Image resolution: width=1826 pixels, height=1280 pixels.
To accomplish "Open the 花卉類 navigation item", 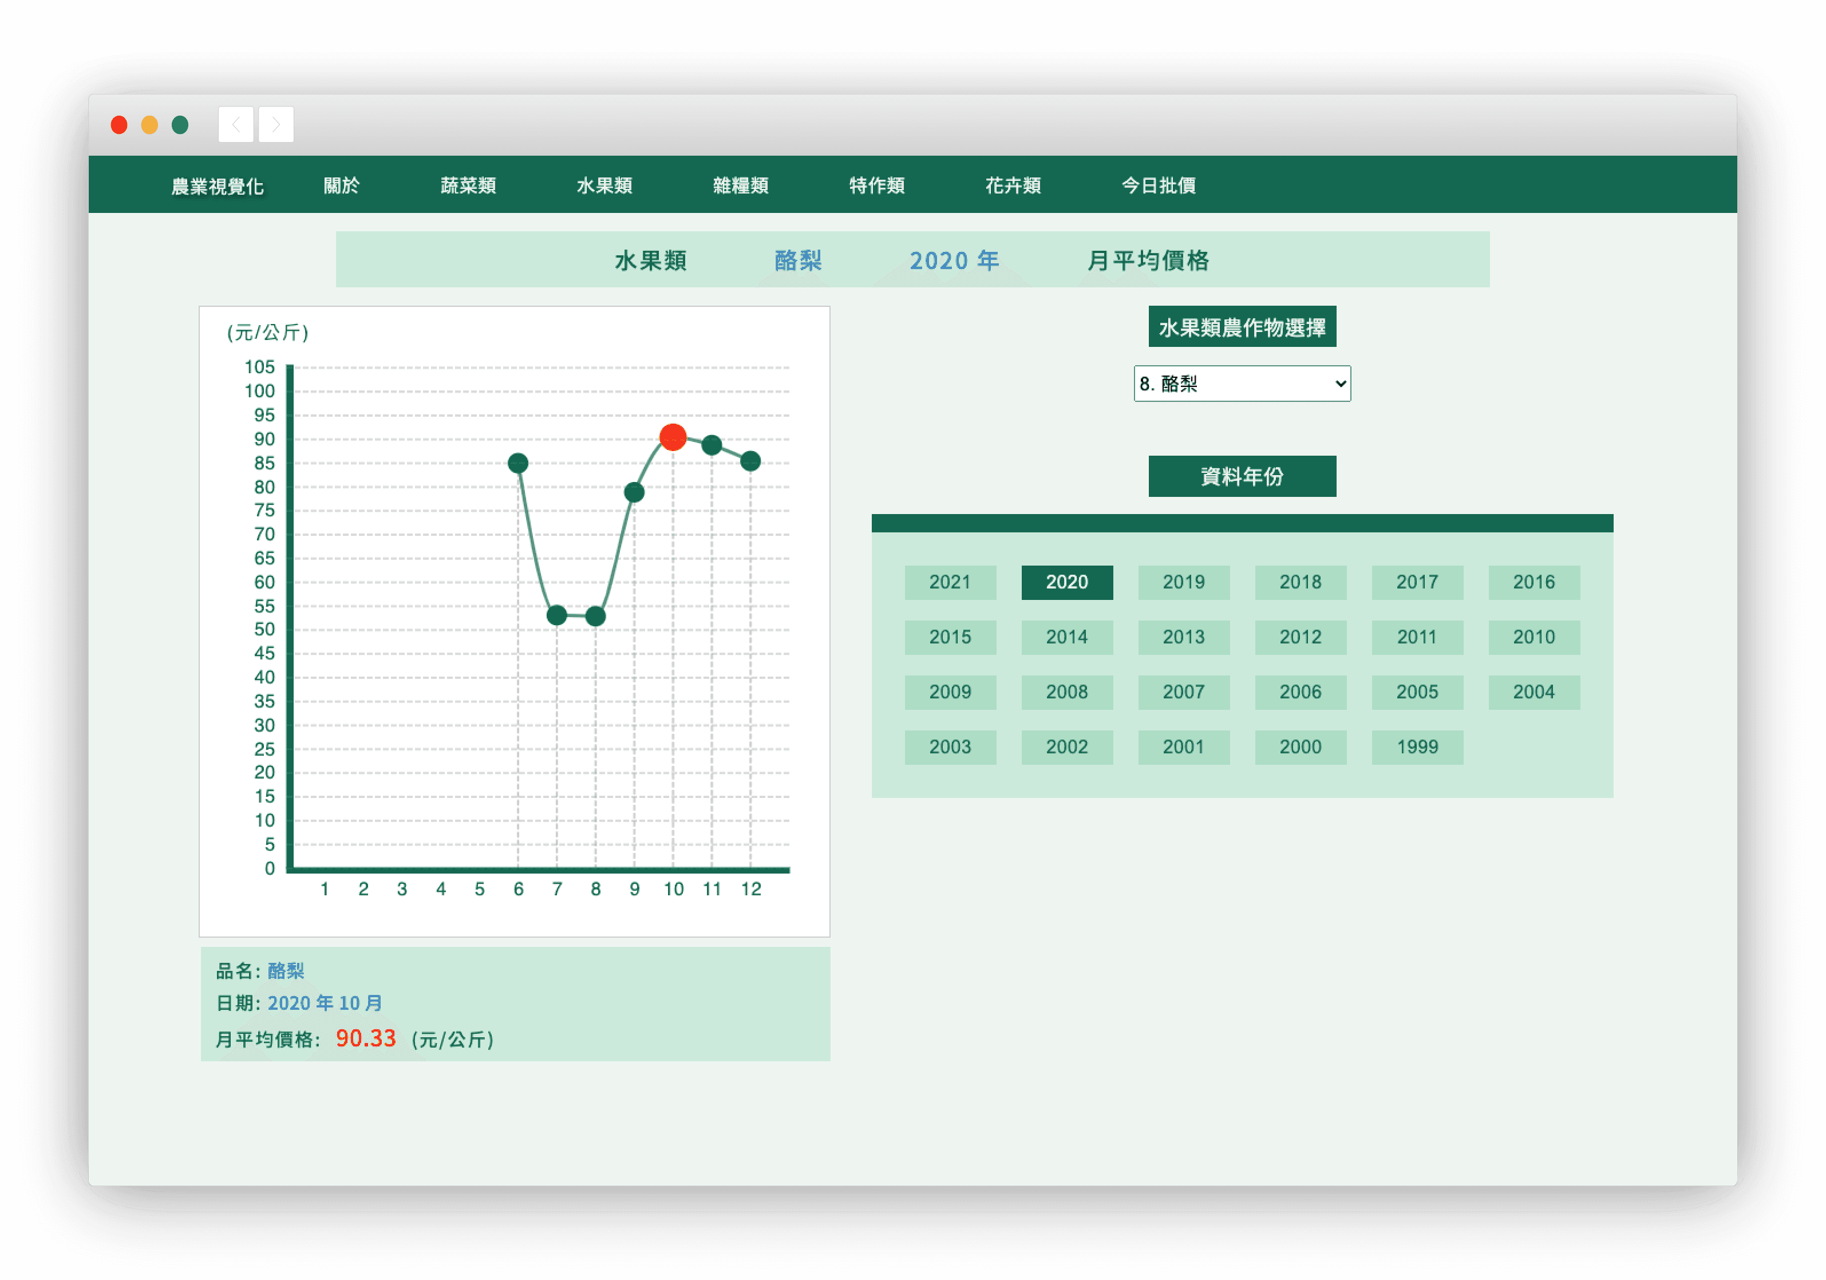I will click(1013, 185).
